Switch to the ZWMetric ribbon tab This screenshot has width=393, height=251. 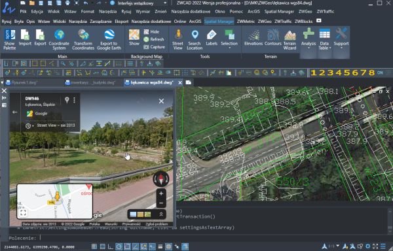pyautogui.click(x=246, y=22)
